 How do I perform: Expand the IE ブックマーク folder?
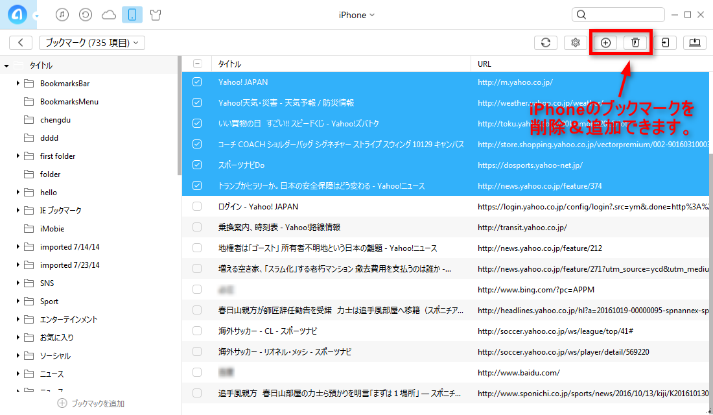[x=18, y=210]
